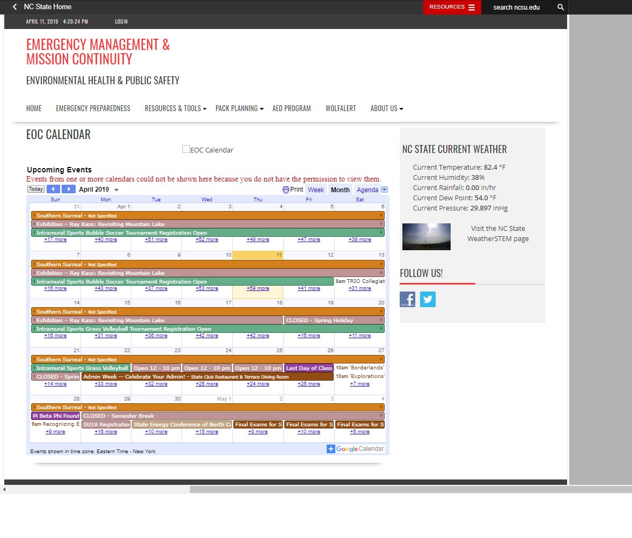
Task: Open 8am TRIO Collegiate event
Action: 360,281
